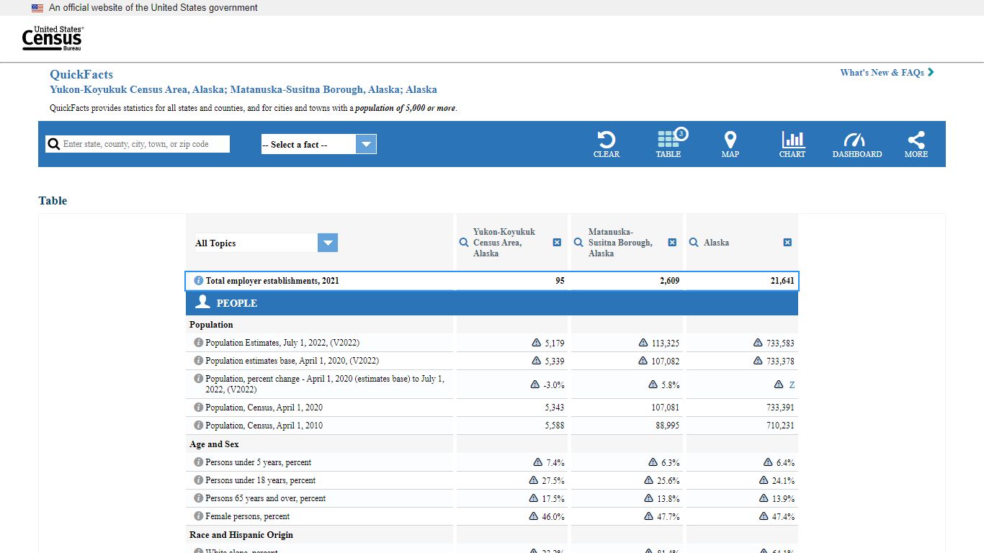Open the 'Select a fact' dropdown

click(x=318, y=145)
